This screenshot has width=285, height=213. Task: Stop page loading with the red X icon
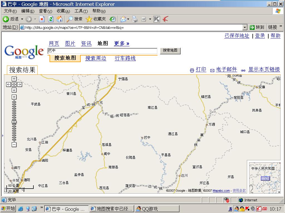42,19
